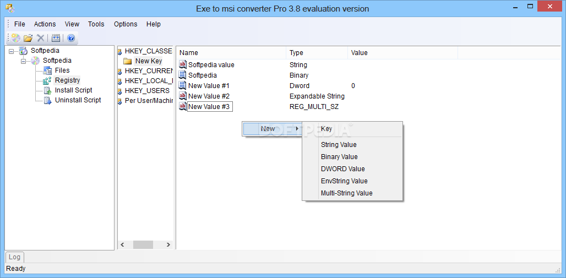Select the New Key registry key
Image resolution: width=566 pixels, height=278 pixels.
149,61
